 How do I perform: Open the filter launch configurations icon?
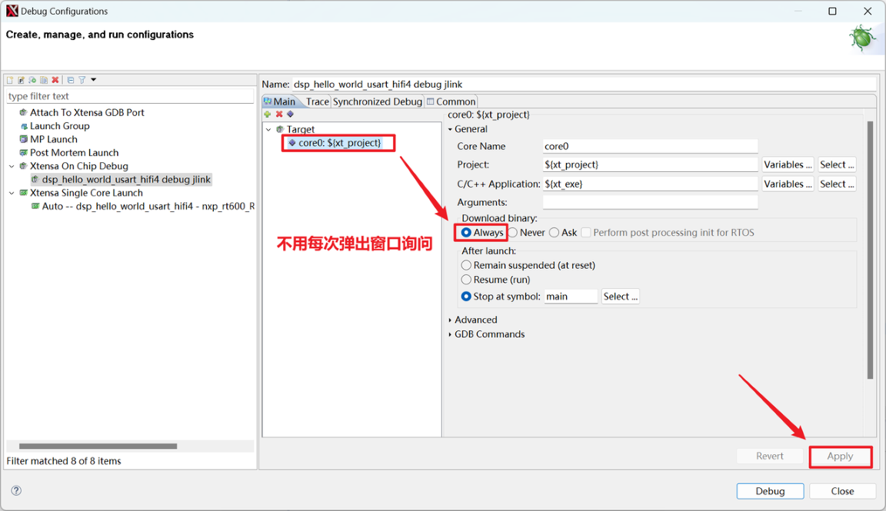pyautogui.click(x=82, y=79)
